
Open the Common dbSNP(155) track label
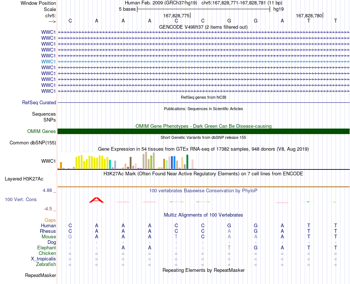[32, 143]
